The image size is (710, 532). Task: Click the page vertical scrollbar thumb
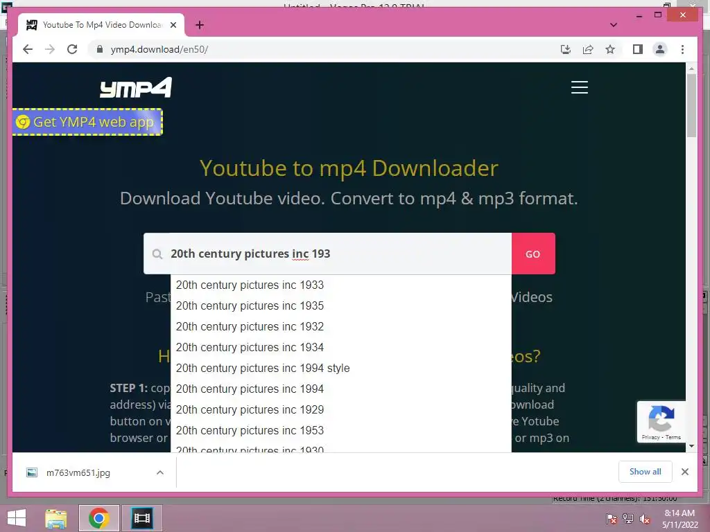(x=691, y=105)
